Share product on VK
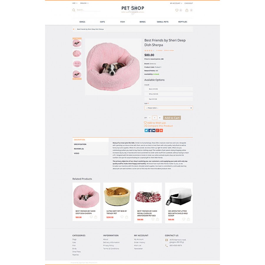Viewport: 265px width, 265px height. (x=154, y=130)
